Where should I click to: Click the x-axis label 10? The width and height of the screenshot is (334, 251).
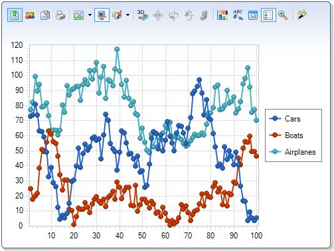pyautogui.click(x=51, y=236)
